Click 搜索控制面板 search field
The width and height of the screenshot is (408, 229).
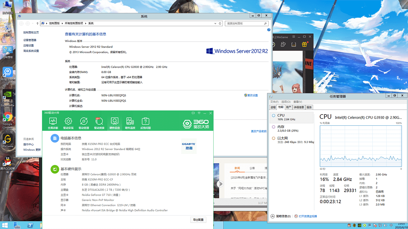(247, 24)
